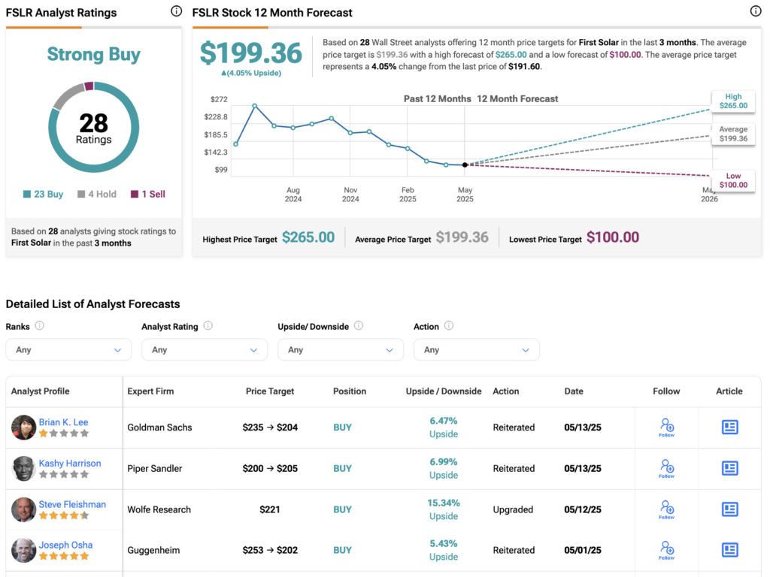Follow analyst Brian K. Lee
The image size is (770, 577).
click(666, 427)
